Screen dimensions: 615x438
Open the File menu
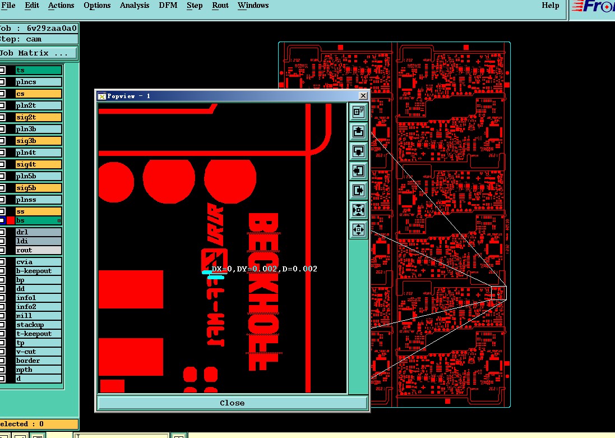pyautogui.click(x=8, y=6)
